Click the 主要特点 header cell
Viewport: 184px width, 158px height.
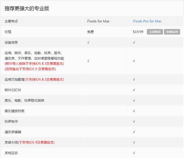point(11,21)
